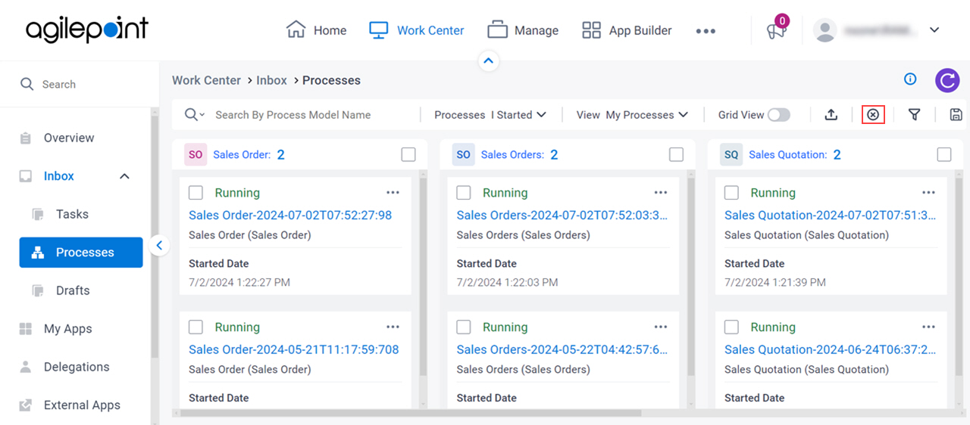Check the Sales Quotation column header checkbox
This screenshot has width=970, height=425.
[944, 155]
